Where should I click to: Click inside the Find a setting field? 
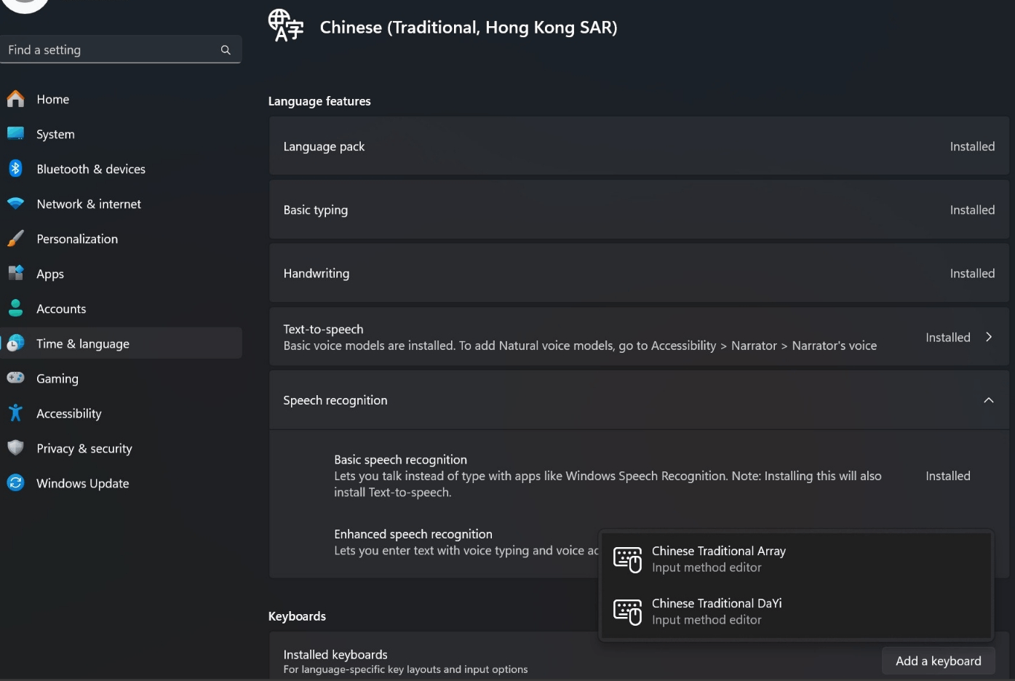tap(109, 49)
